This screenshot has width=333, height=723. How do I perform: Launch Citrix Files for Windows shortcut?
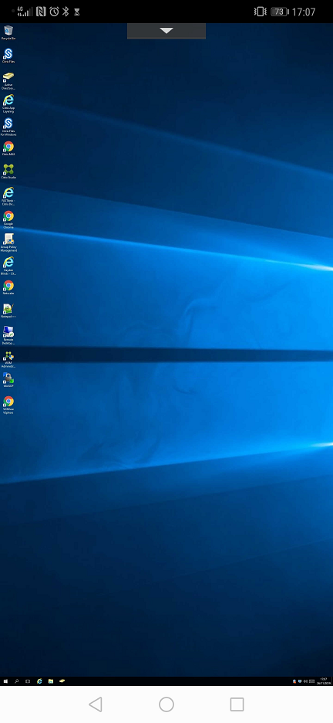coord(8,127)
